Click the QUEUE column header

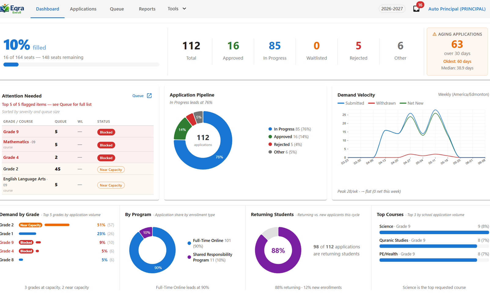(61, 121)
